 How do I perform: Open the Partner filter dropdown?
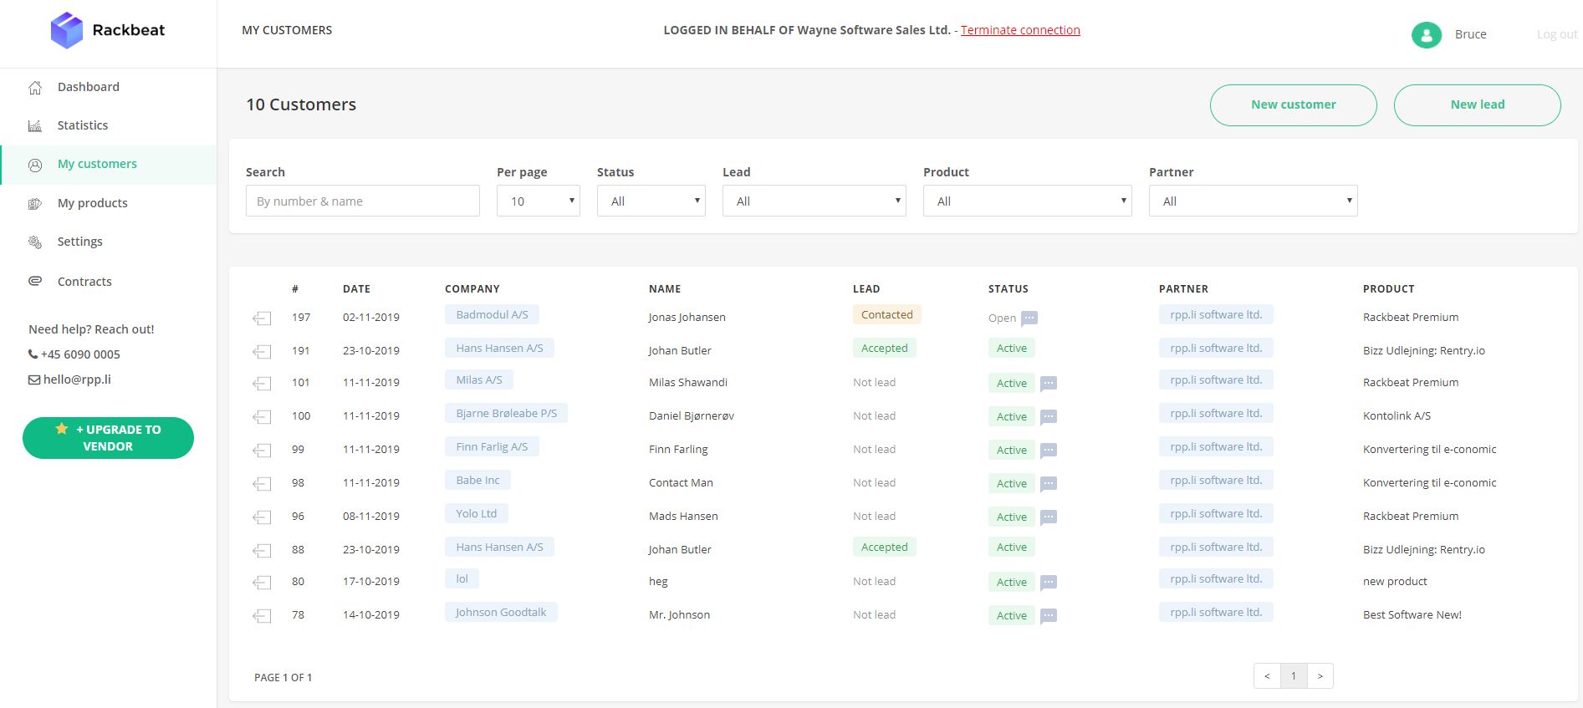pyautogui.click(x=1254, y=201)
